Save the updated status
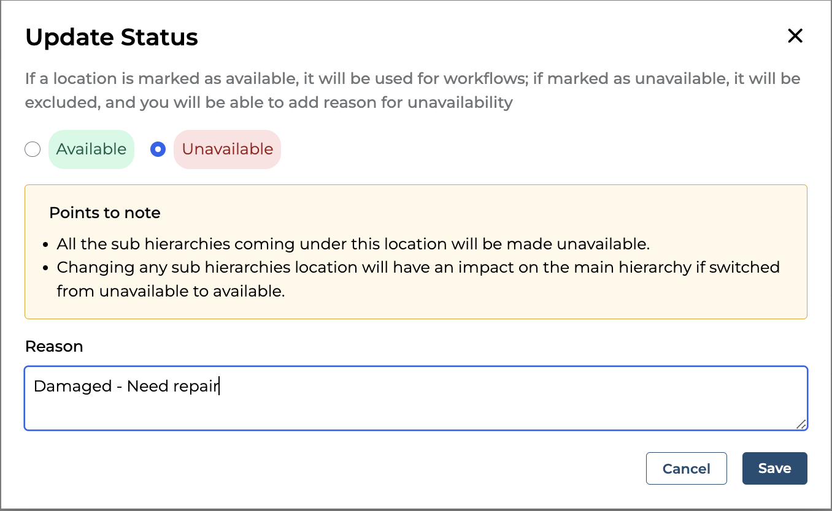 774,469
